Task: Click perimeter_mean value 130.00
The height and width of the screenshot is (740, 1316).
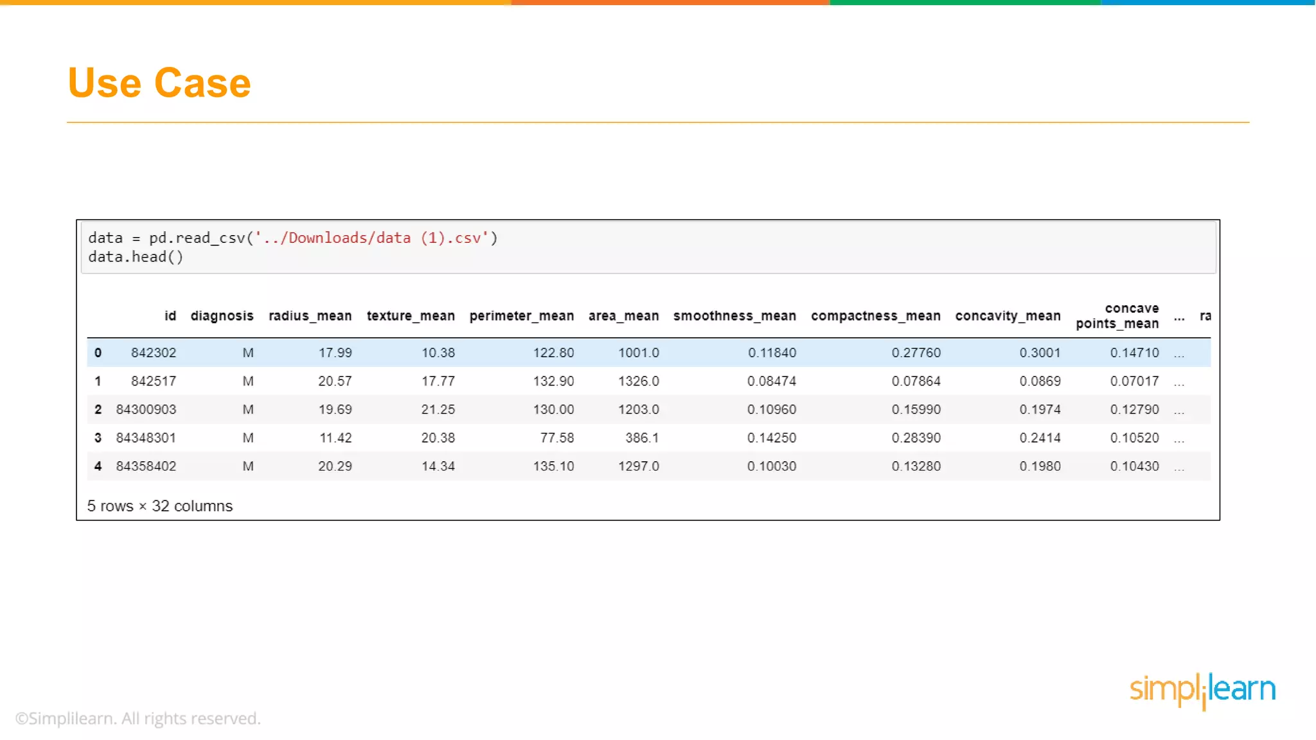Action: (554, 409)
